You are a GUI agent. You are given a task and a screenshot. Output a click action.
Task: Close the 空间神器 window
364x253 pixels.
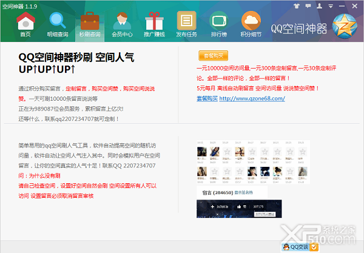[355, 6]
